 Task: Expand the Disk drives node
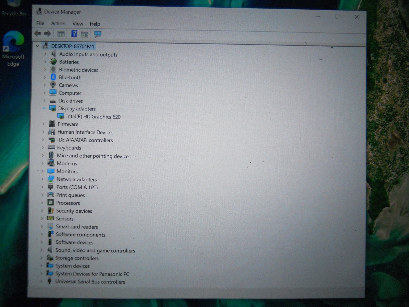pos(44,101)
